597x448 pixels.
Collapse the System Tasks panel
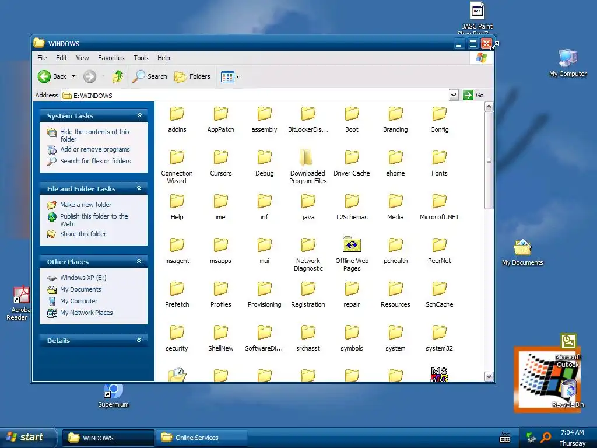(x=139, y=116)
